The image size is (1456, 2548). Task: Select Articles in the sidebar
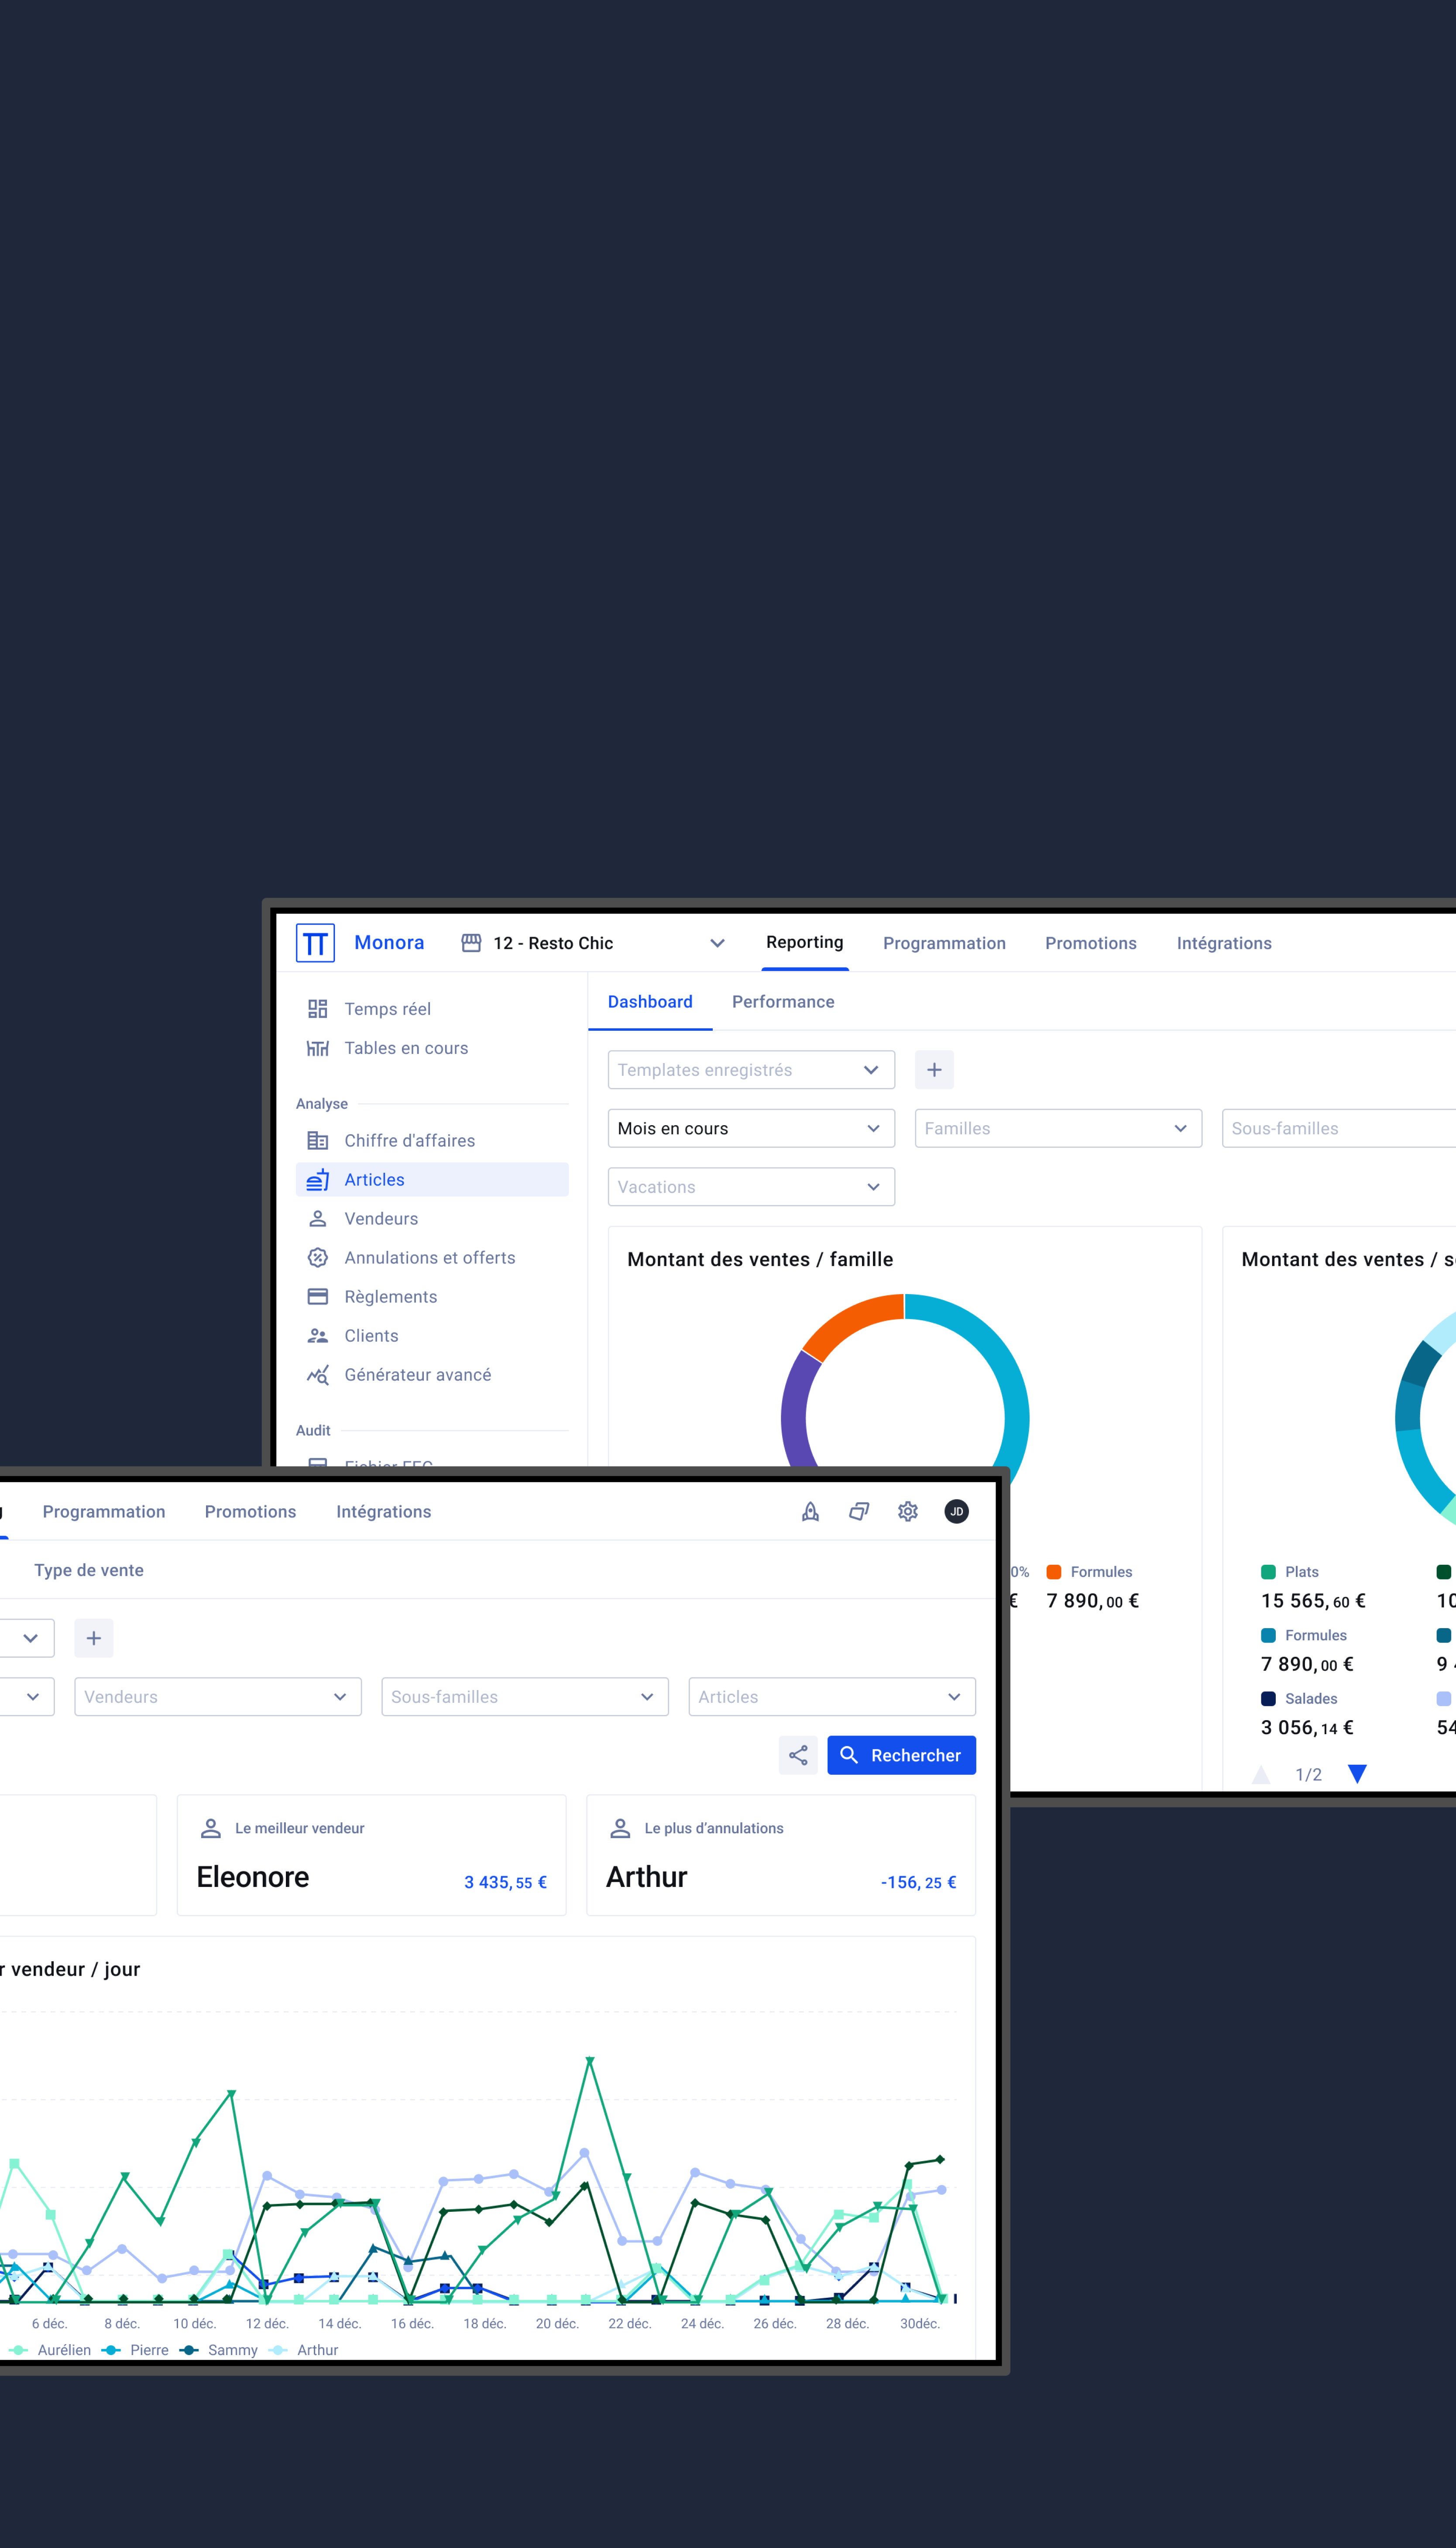point(432,1180)
